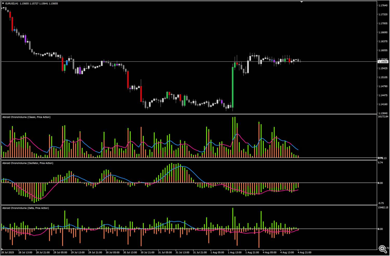Click the 4 Aug 21:00 time label
This screenshot has height=256, width=390.
point(304,252)
